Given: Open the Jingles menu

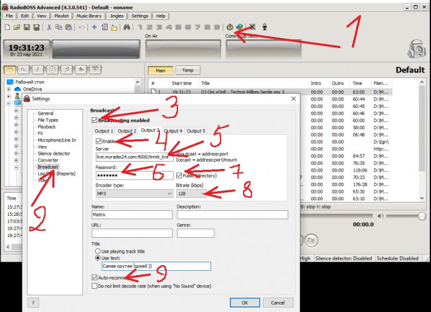Looking at the screenshot, I should 116,15.
